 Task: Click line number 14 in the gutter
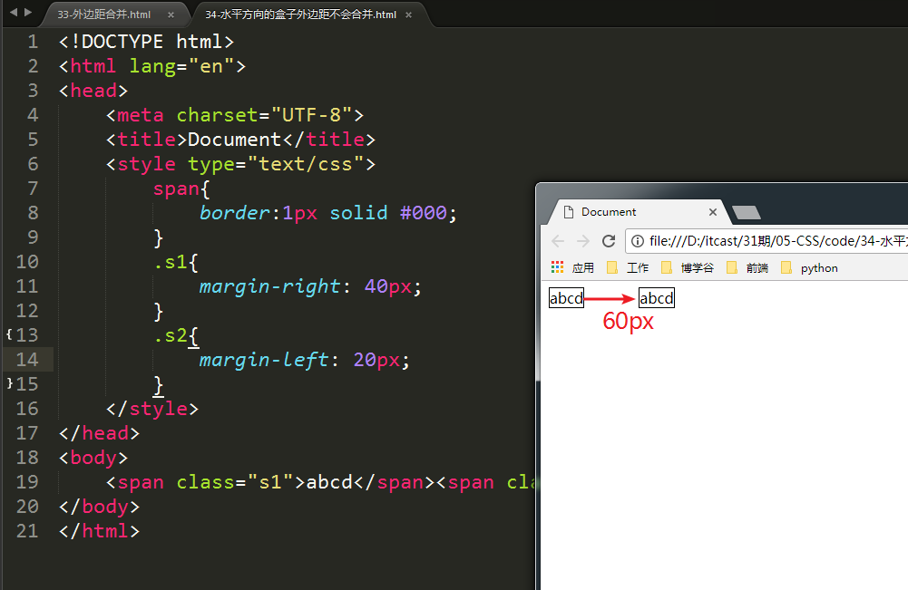pos(27,360)
